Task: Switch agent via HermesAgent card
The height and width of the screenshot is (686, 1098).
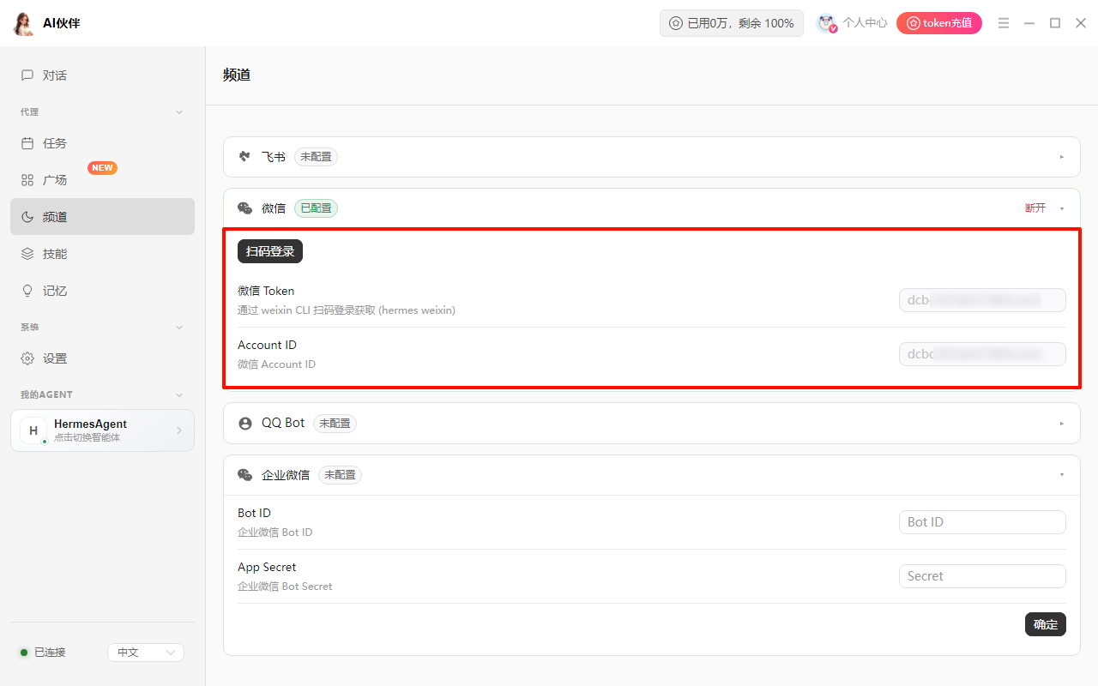Action: [102, 430]
